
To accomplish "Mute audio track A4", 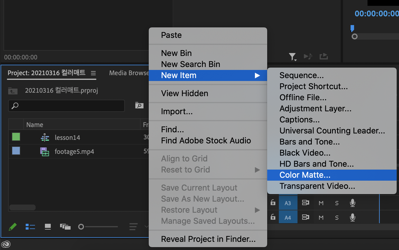I will [x=321, y=217].
